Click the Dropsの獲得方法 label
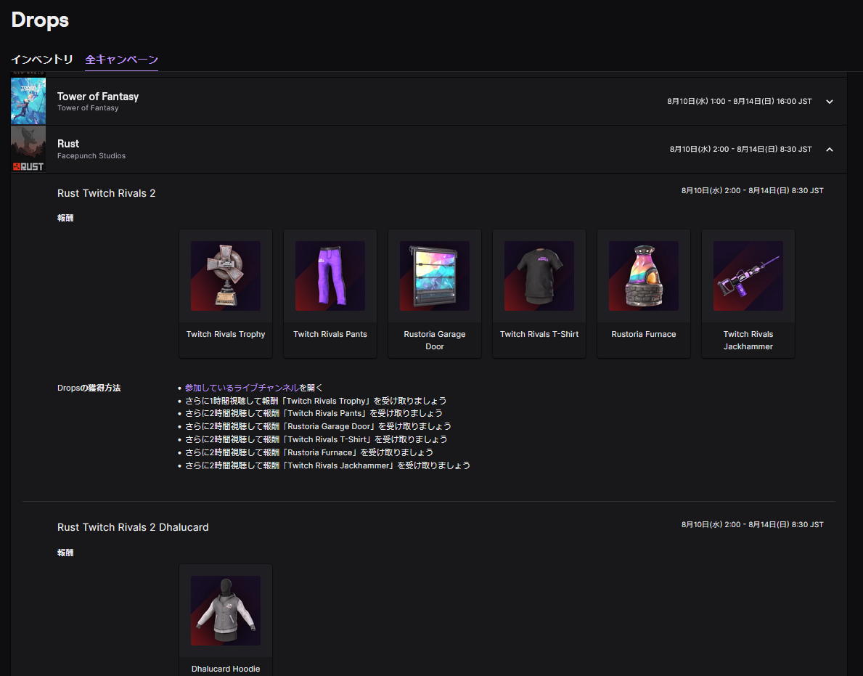The image size is (863, 676). 89,388
